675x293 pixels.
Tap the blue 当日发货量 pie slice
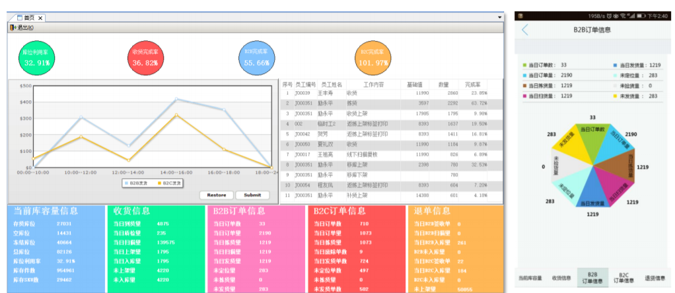[x=593, y=190]
